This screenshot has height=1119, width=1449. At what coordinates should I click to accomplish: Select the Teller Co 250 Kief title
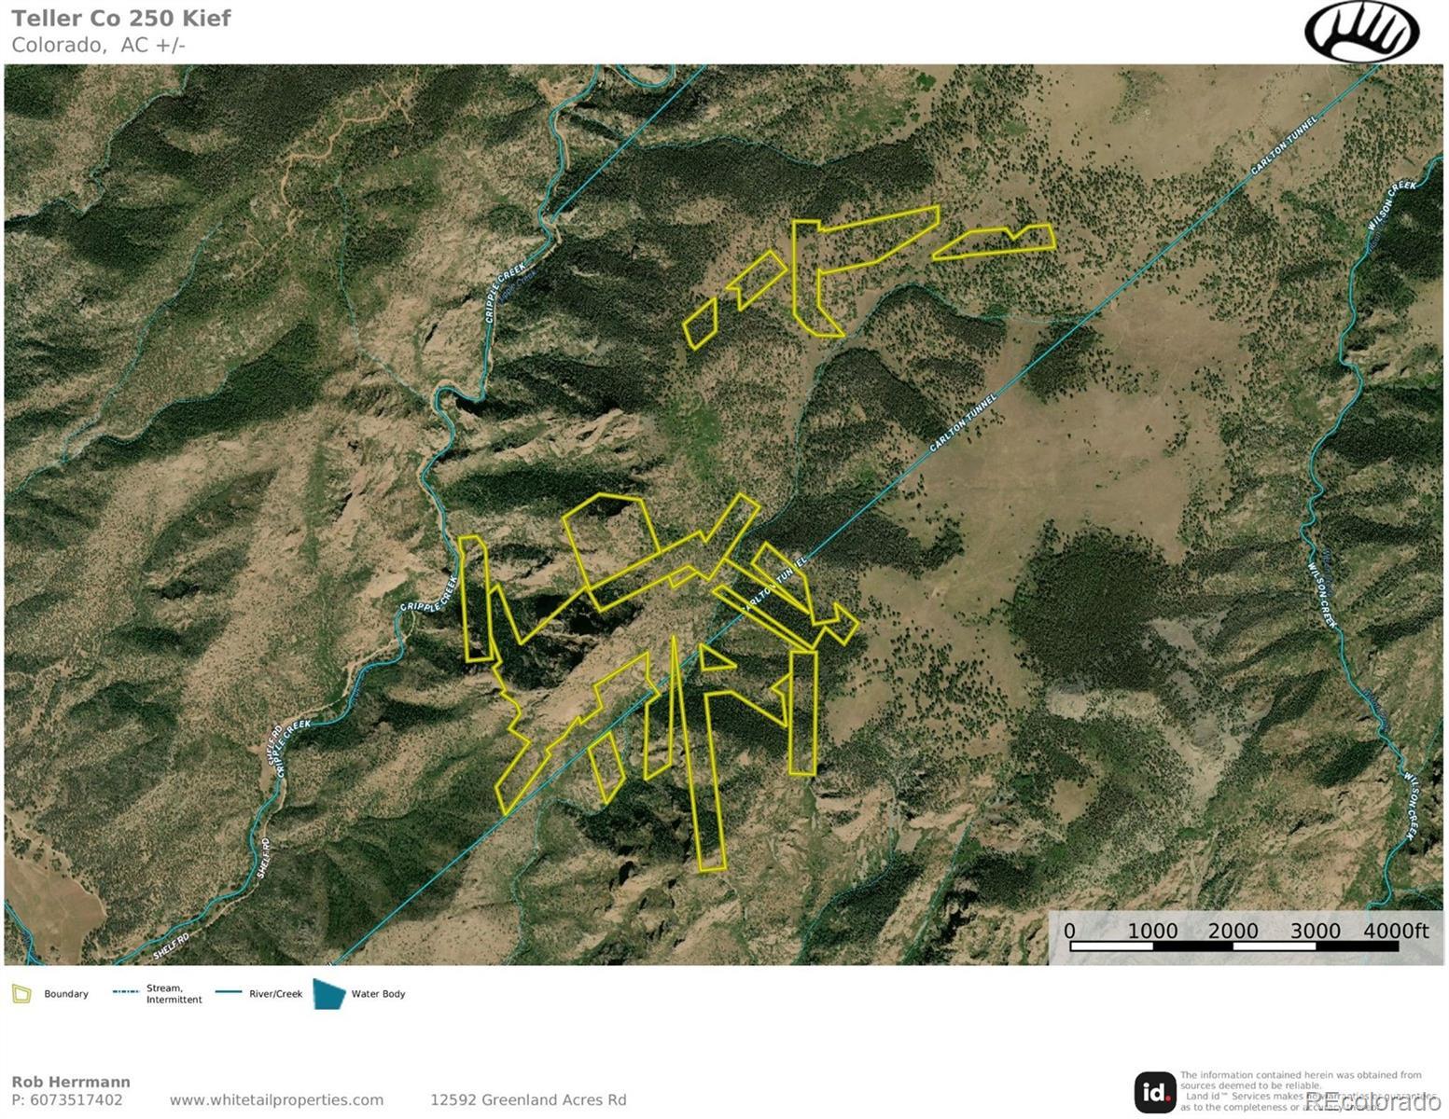[x=121, y=19]
